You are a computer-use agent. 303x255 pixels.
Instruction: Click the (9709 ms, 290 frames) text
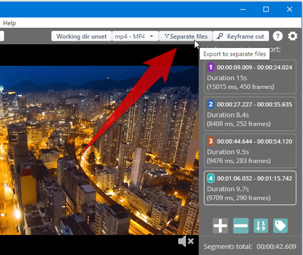tap(239, 198)
